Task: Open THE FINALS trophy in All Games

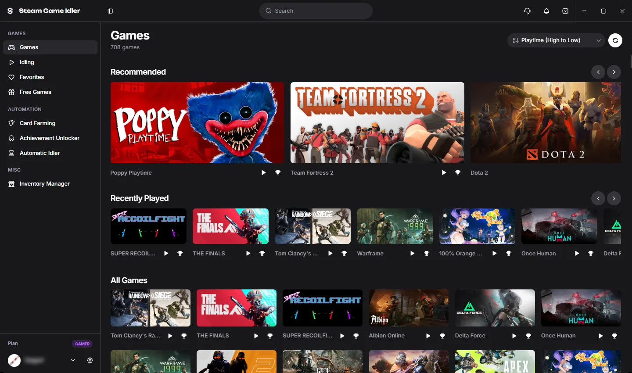Action: click(270, 336)
